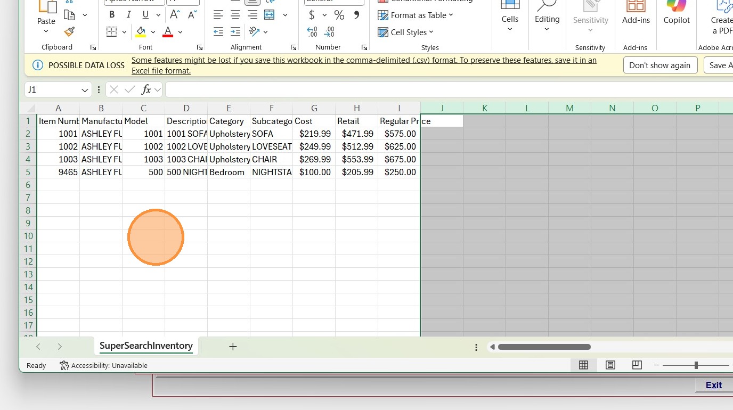This screenshot has height=410, width=733.
Task: Click the Merge and Center icon
Action: click(270, 15)
